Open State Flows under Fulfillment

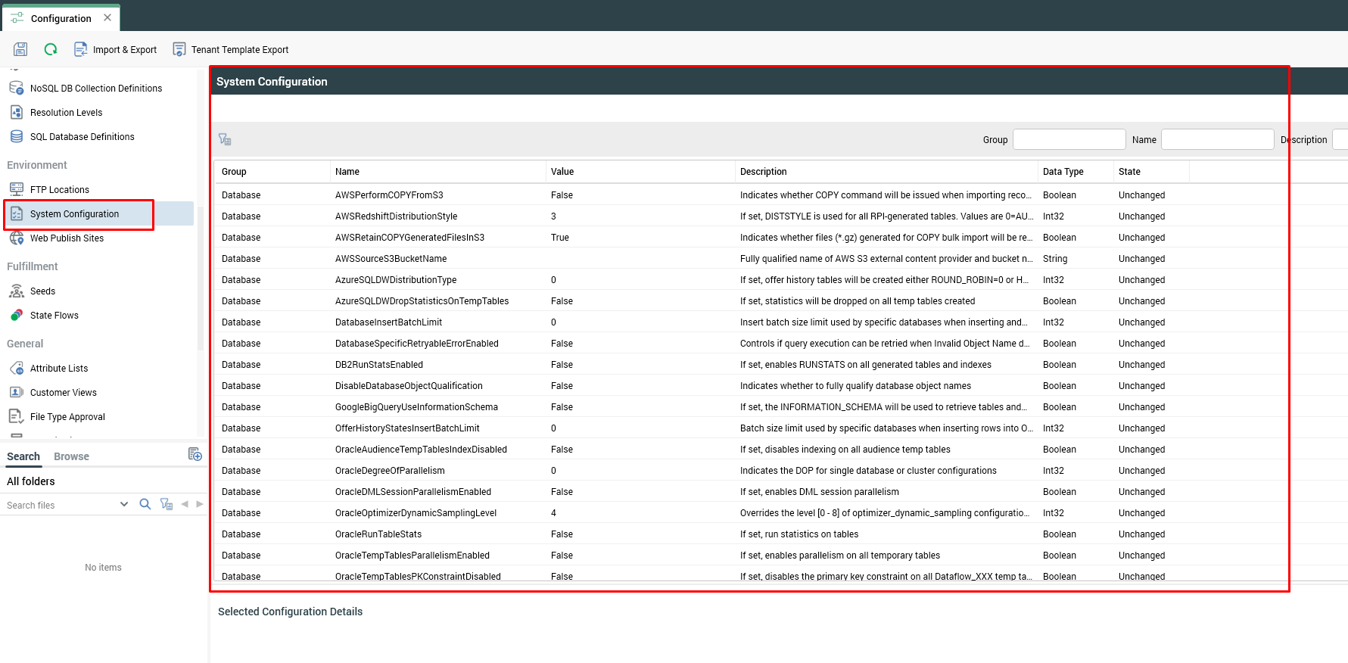(x=54, y=316)
